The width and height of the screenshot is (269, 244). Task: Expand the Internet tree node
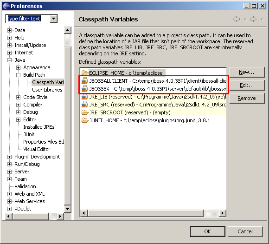pyautogui.click(x=9, y=53)
